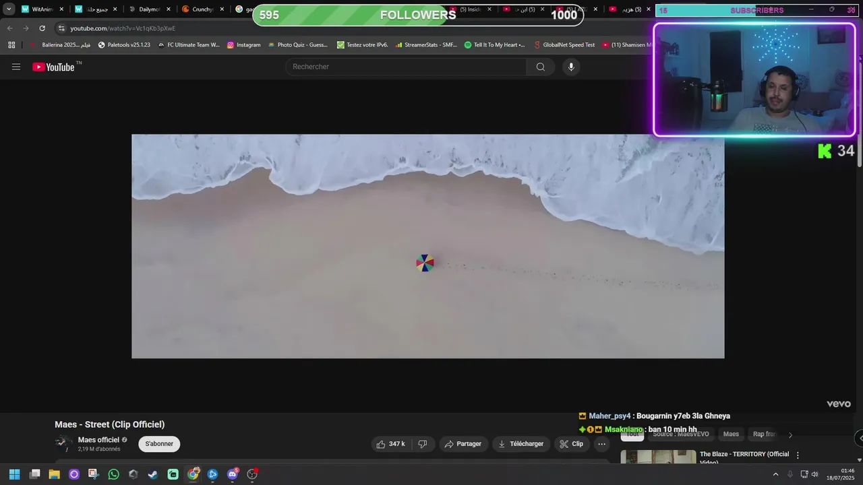Close the WitAnime tab

coord(62,9)
